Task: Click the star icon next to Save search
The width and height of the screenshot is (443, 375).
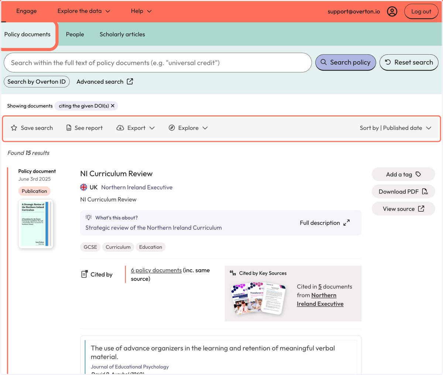Action: [14, 128]
